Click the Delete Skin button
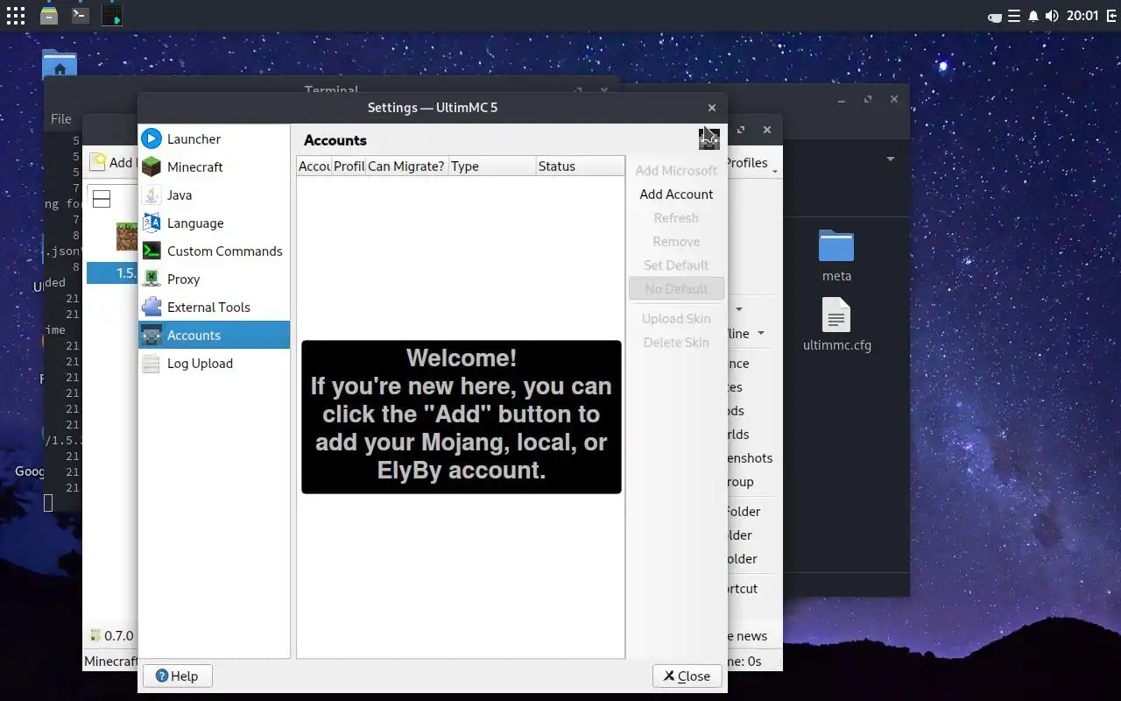1121x701 pixels. [x=676, y=343]
